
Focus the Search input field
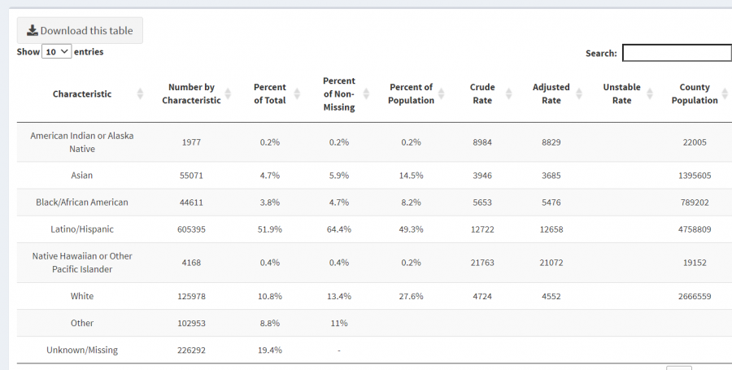tap(677, 53)
